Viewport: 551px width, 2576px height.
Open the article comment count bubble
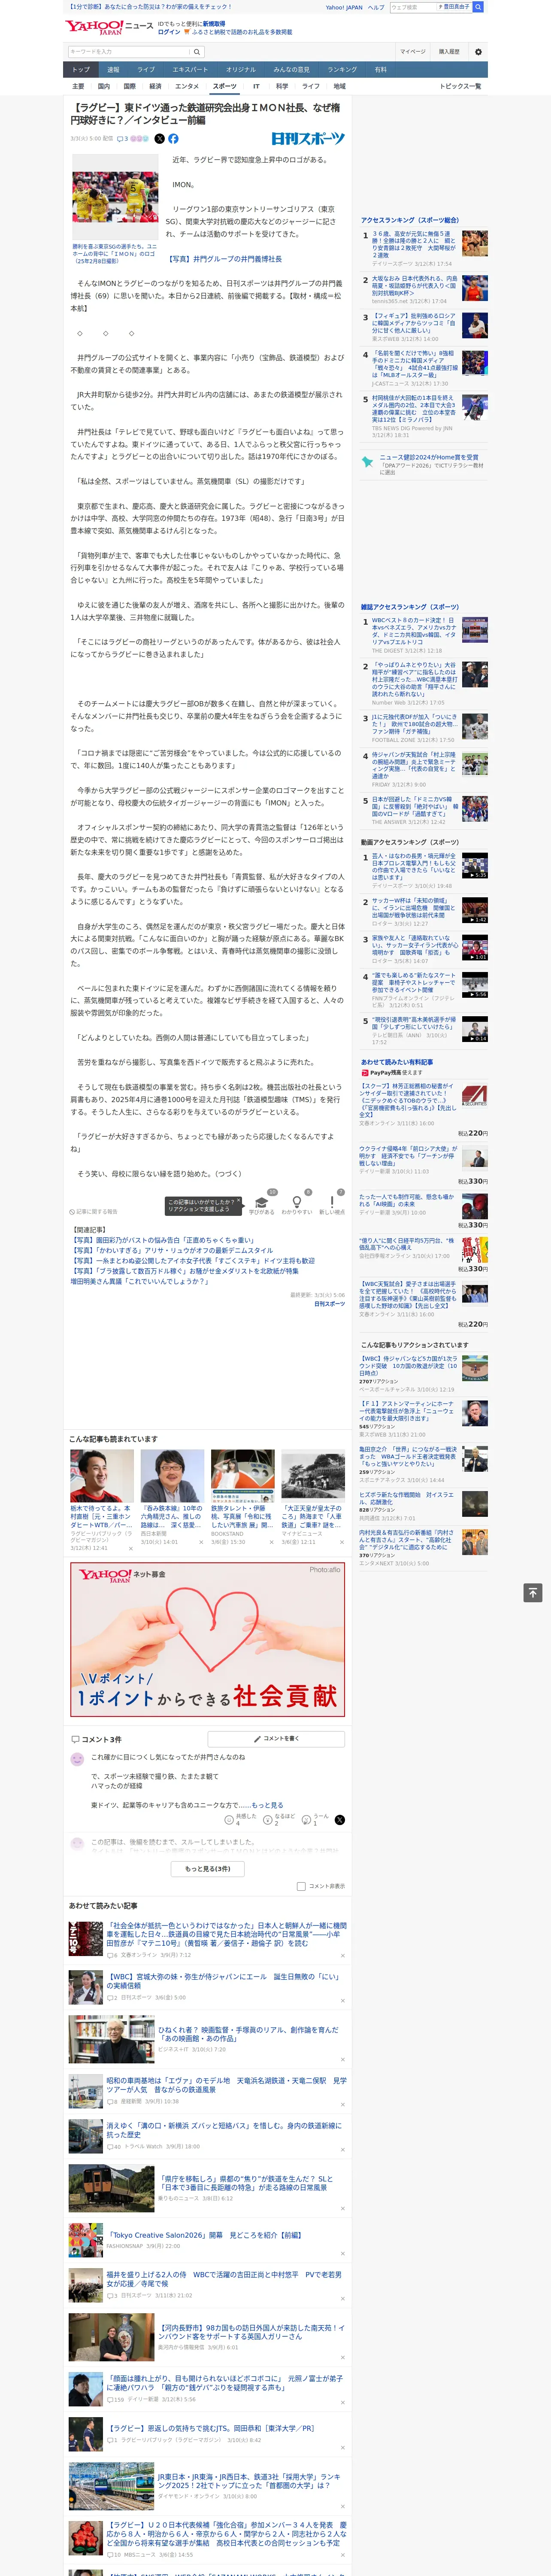pyautogui.click(x=122, y=139)
